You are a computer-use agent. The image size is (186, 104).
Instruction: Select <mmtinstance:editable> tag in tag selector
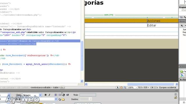click(x=41, y=88)
